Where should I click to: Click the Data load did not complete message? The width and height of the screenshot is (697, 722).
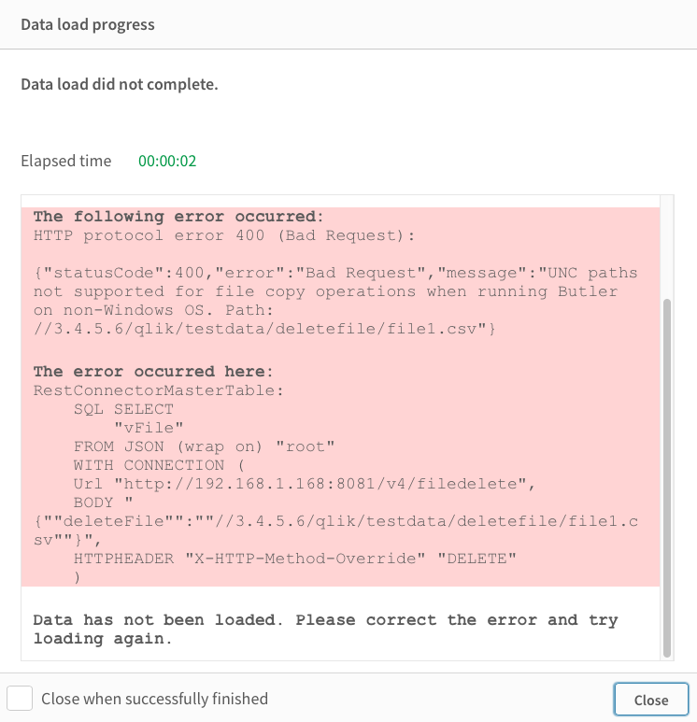click(119, 84)
